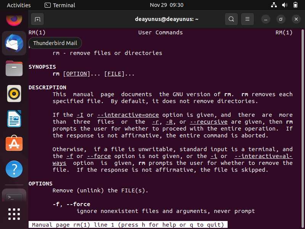The width and height of the screenshot is (305, 229).
Task: Click 'Remove (unlink) the FILE(s).' line
Action: (x=100, y=190)
